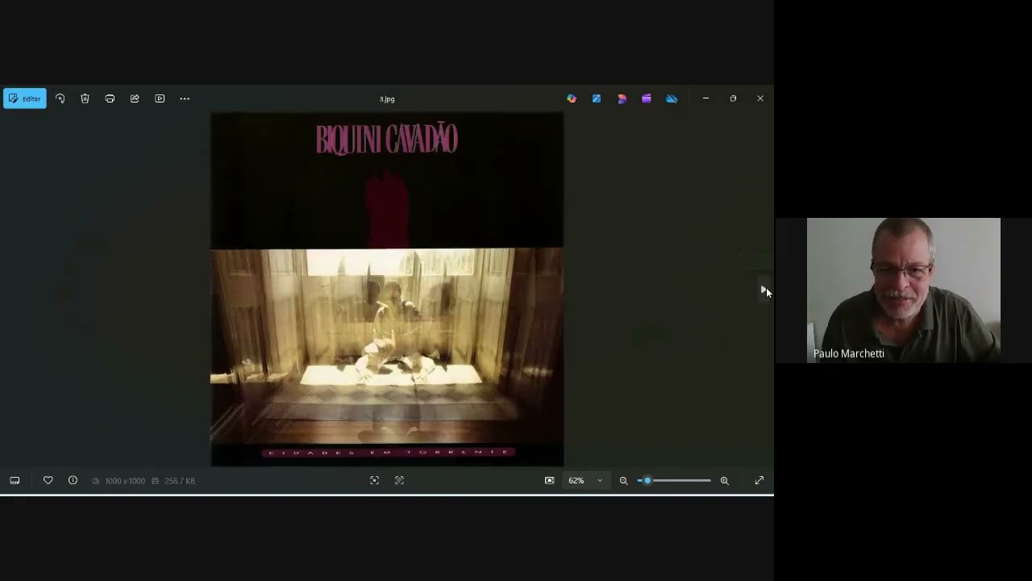This screenshot has height=581, width=1032.
Task: Maximize the Photos window
Action: tap(733, 98)
